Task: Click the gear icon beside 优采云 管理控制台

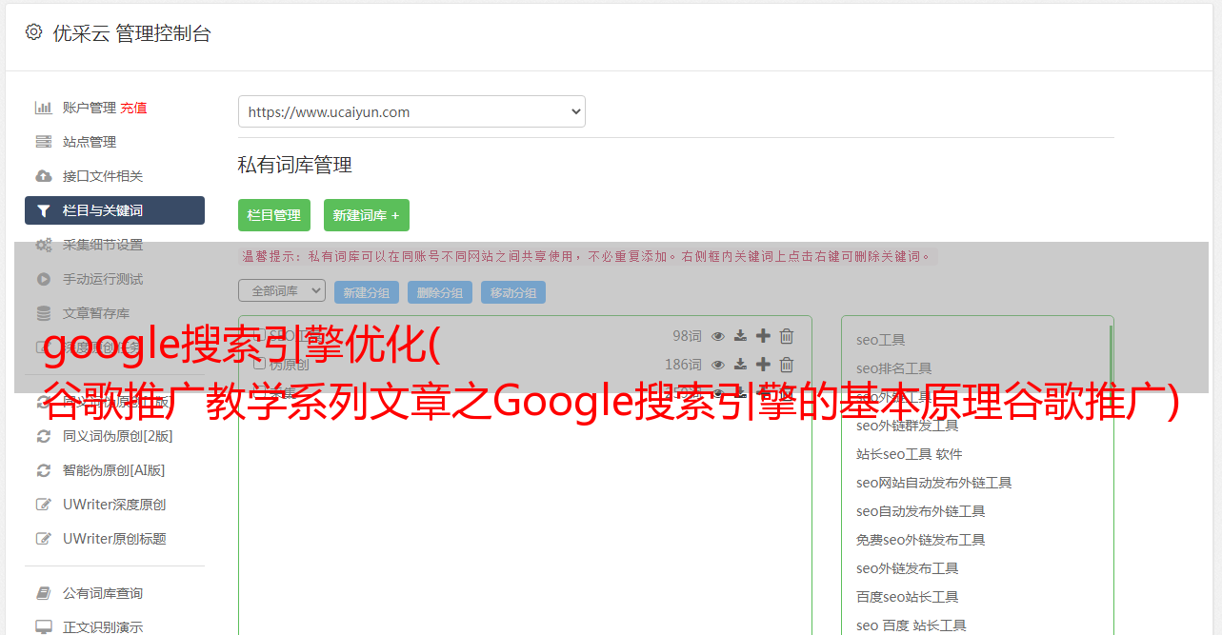Action: 34,31
